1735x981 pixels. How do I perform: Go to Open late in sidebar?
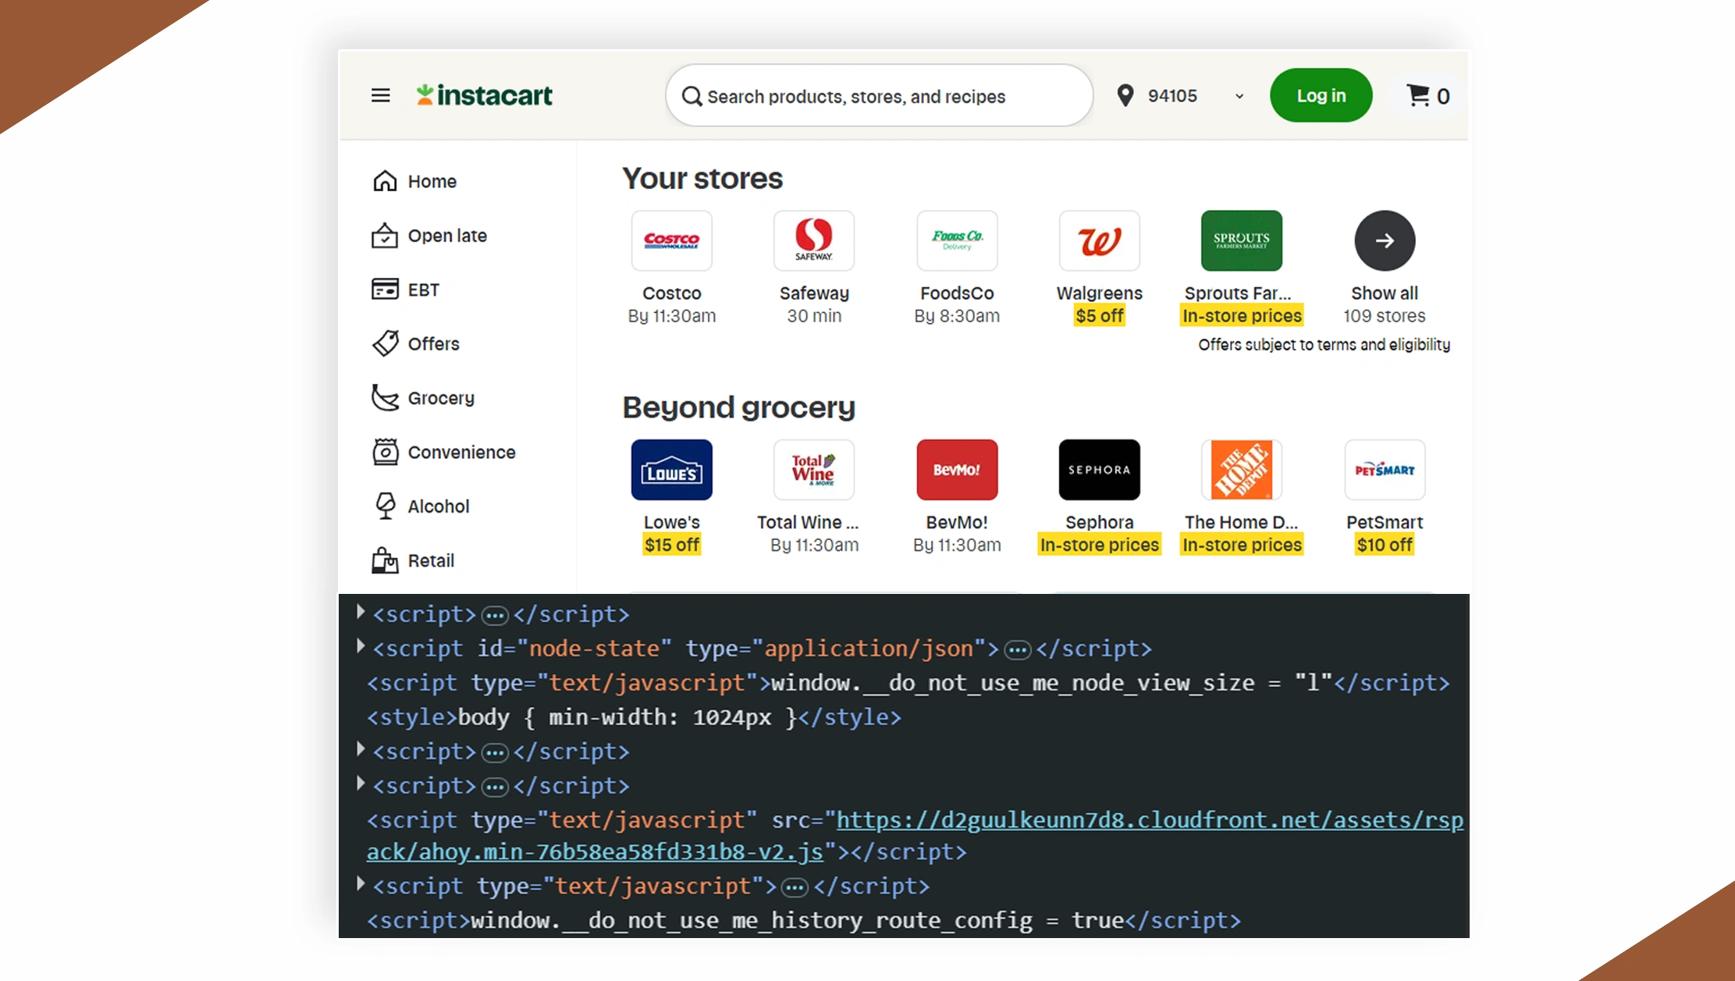tap(446, 236)
